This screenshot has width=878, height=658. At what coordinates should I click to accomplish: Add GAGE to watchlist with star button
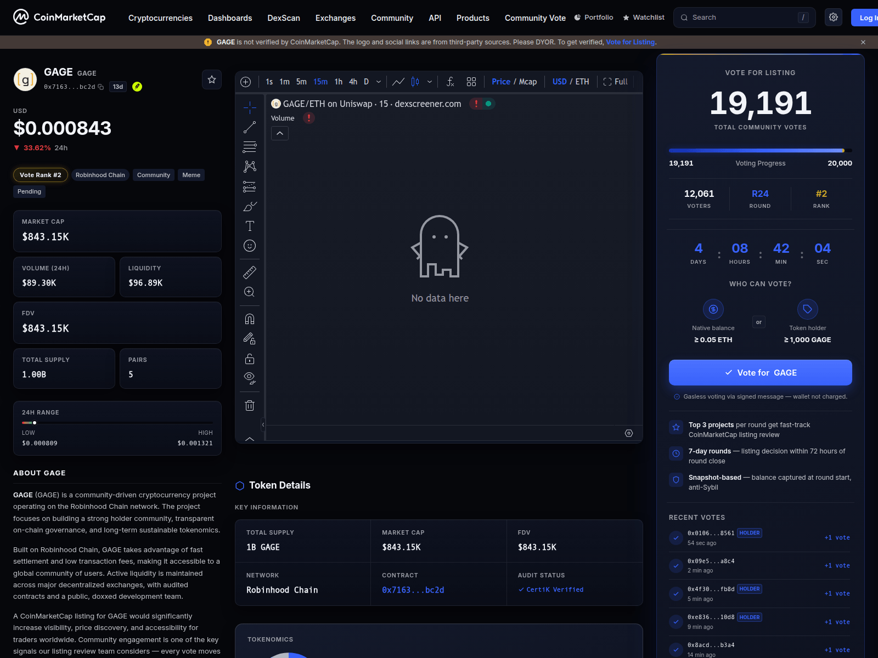pyautogui.click(x=212, y=80)
